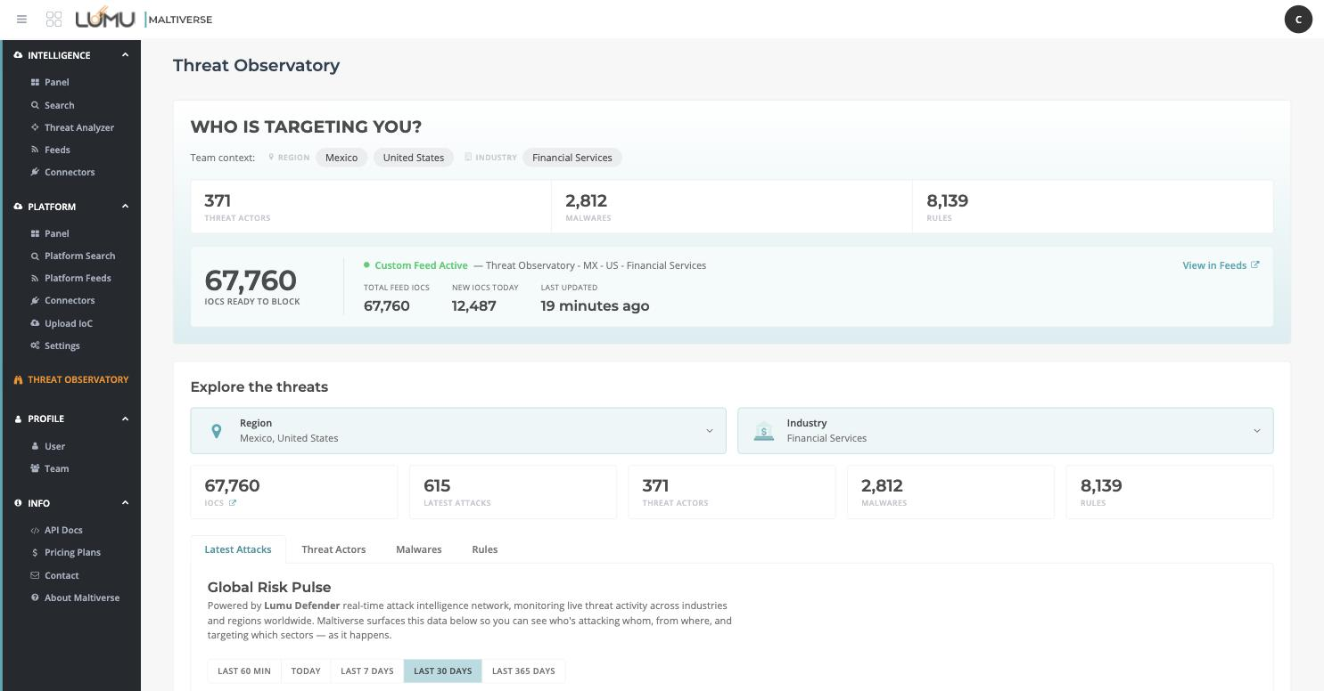Open the API Docs link
1324x691 pixels.
[x=63, y=530]
